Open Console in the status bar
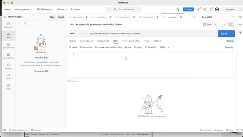Viewport: 243px width, 137px height. [x=36, y=130]
